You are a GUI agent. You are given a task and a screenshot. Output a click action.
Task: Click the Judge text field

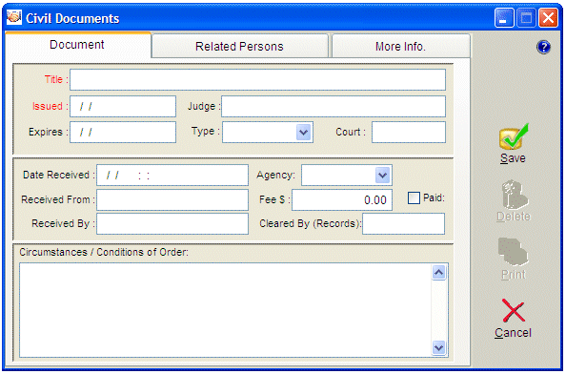click(334, 106)
